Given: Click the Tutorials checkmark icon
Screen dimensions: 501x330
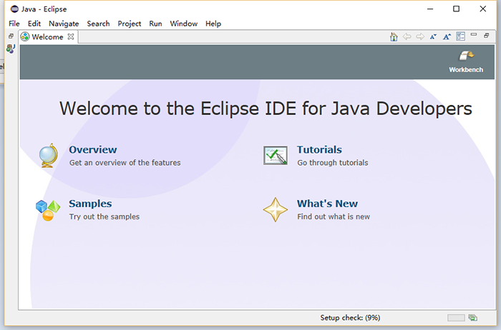Looking at the screenshot, I should [x=276, y=155].
